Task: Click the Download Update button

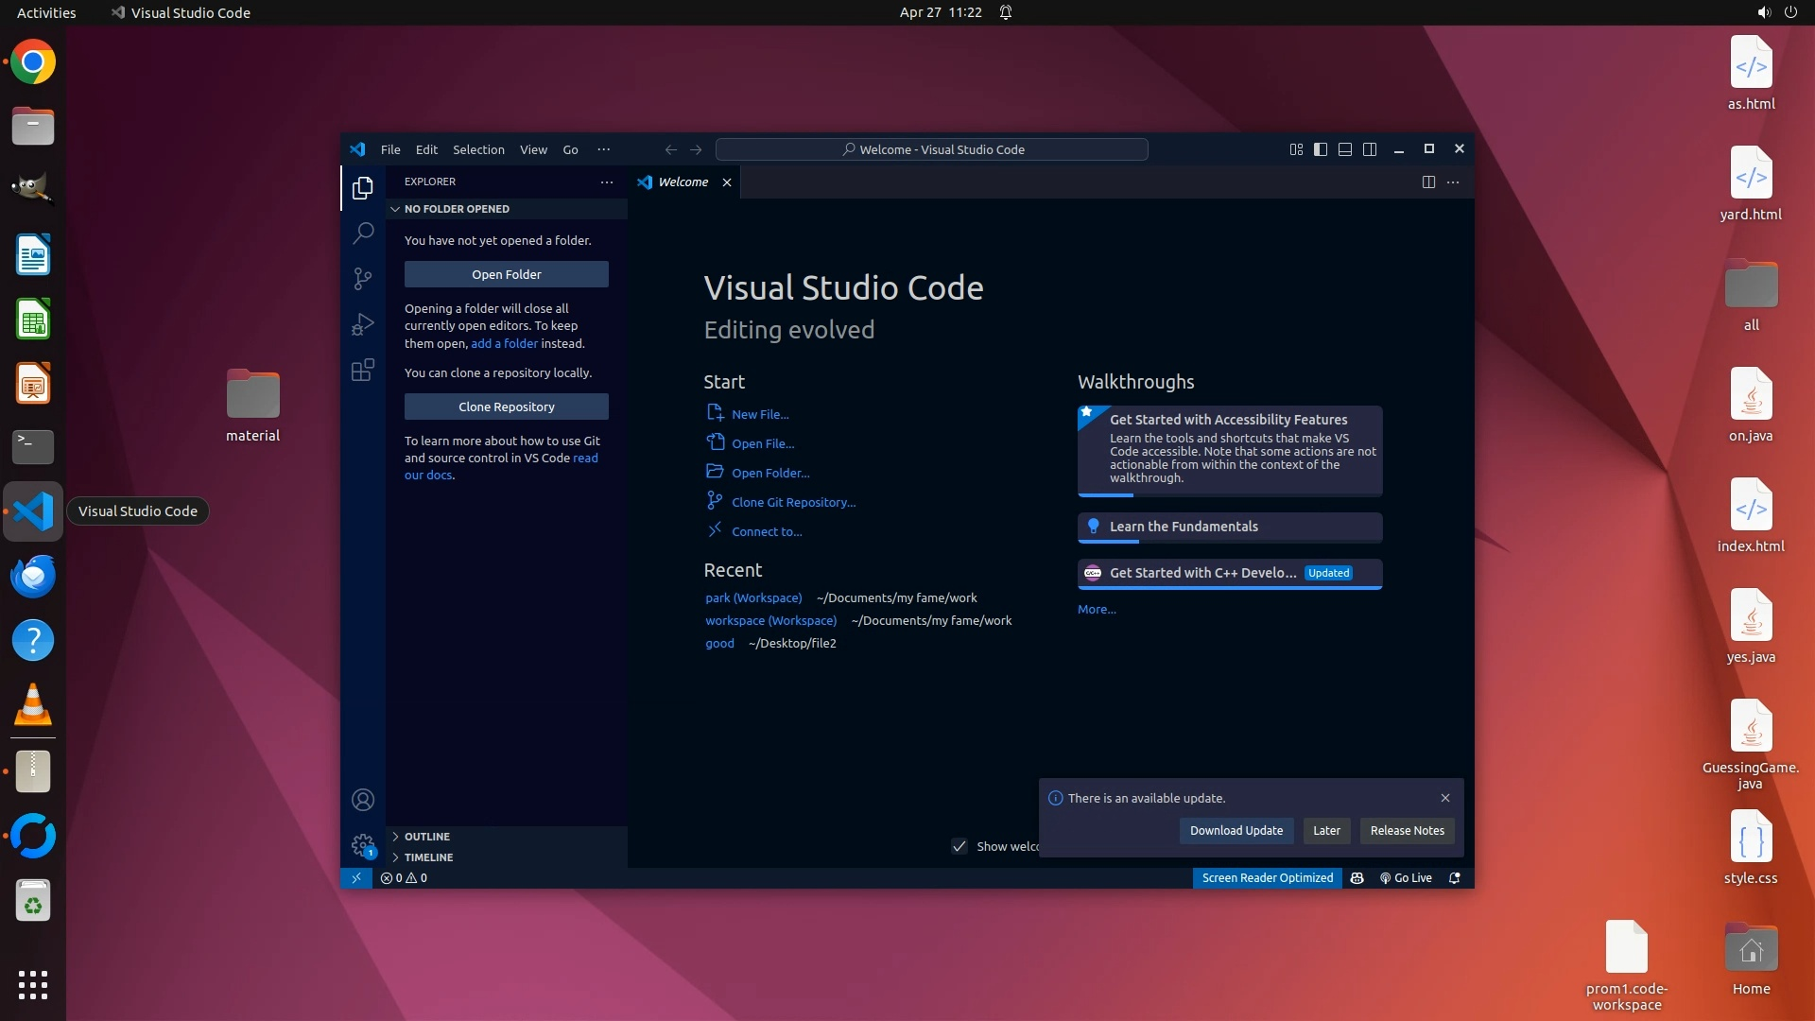Action: 1236,830
